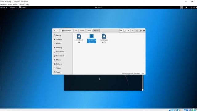Image resolution: width=197 pixels, height=111 pixels.
Task: Click the Computer path button
Action: (x=67, y=31)
